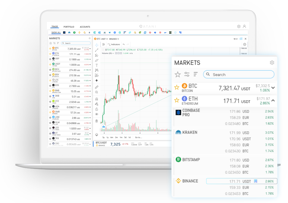Select the ruler measure tool

coord(97,87)
